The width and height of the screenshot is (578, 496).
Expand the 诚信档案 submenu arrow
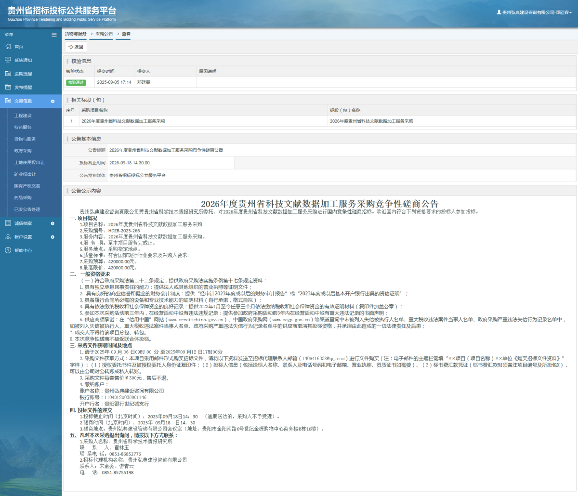[x=53, y=223]
